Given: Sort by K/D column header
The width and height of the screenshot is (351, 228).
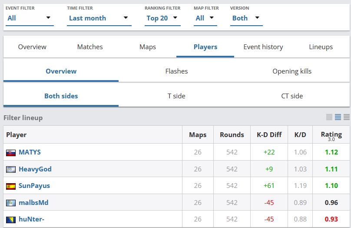Looking at the screenshot, I should tap(300, 134).
